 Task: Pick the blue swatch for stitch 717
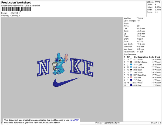click(131, 80)
